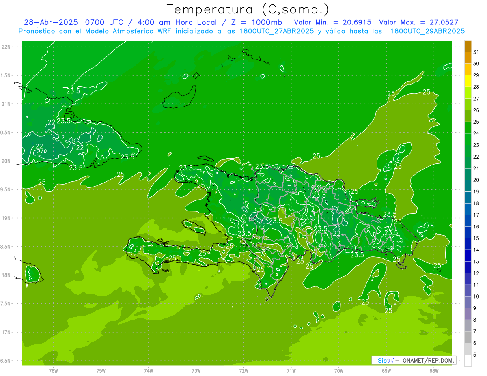Click the "17N" latitude axis label

pyautogui.click(x=6, y=332)
